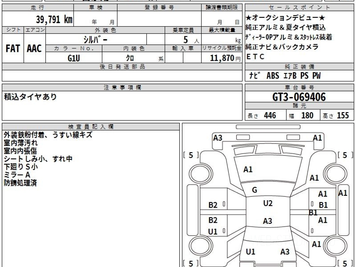Click the 外装色 header
This screenshot has width=356, height=267.
(105, 30)
